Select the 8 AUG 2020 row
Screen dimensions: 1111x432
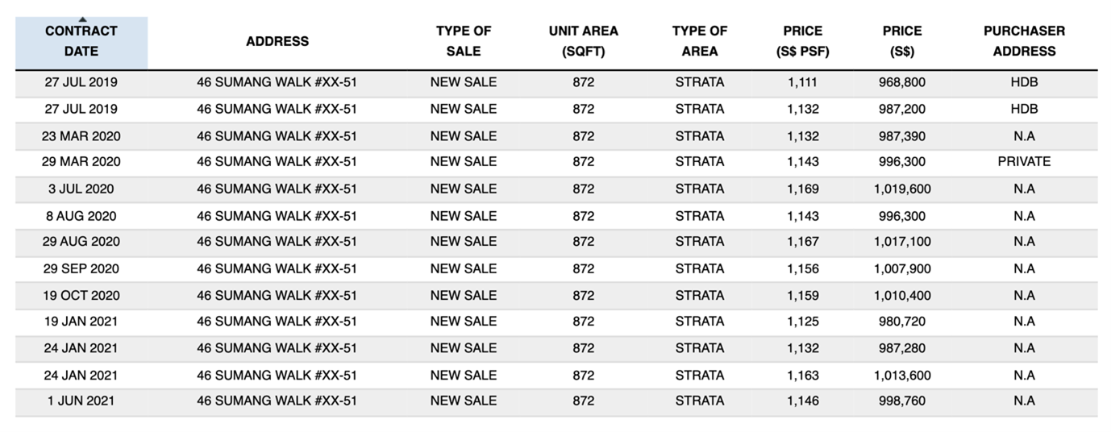556,216
